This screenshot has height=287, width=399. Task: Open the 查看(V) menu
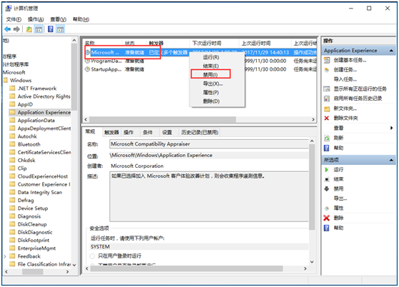pos(58,19)
